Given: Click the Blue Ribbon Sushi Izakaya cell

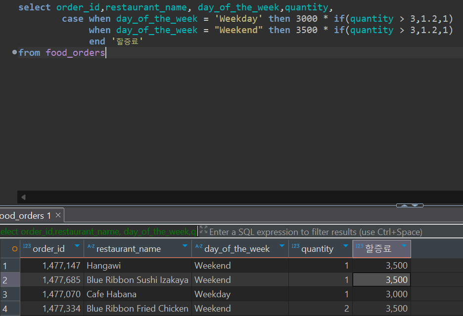Looking at the screenshot, I should tap(138, 280).
